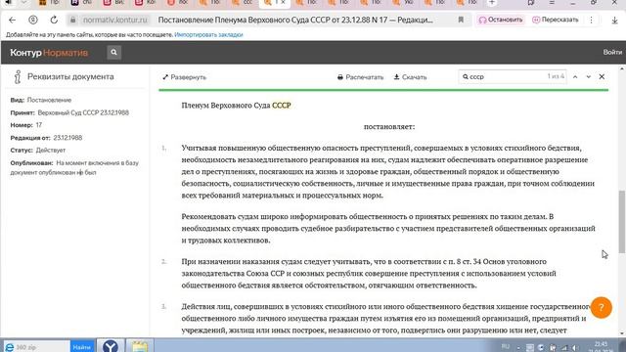Screen dimensions: 626x352
Task: Click the Найти button in the taskbar search
Action: coord(82,347)
